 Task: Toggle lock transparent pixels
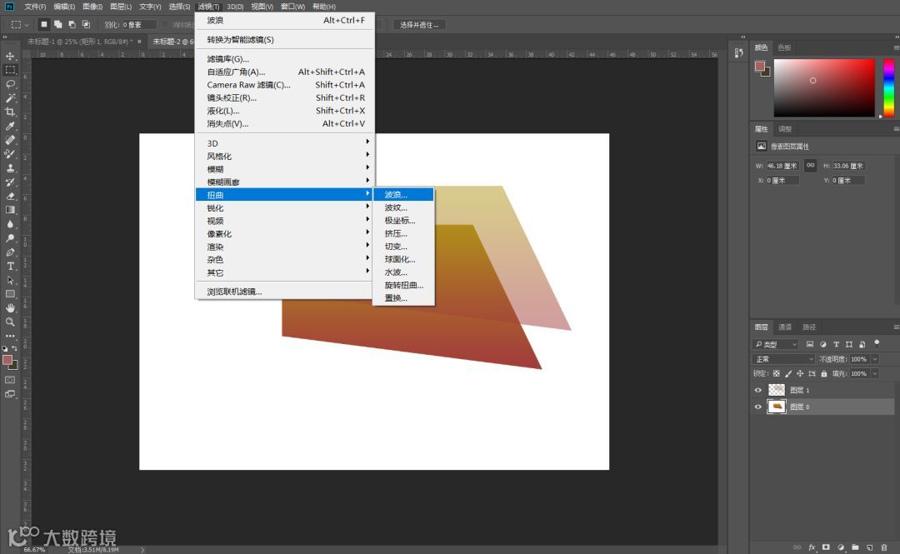coord(776,373)
